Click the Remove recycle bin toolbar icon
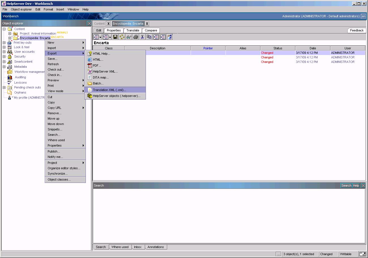Screen dimensions: 368x258 [170, 37]
